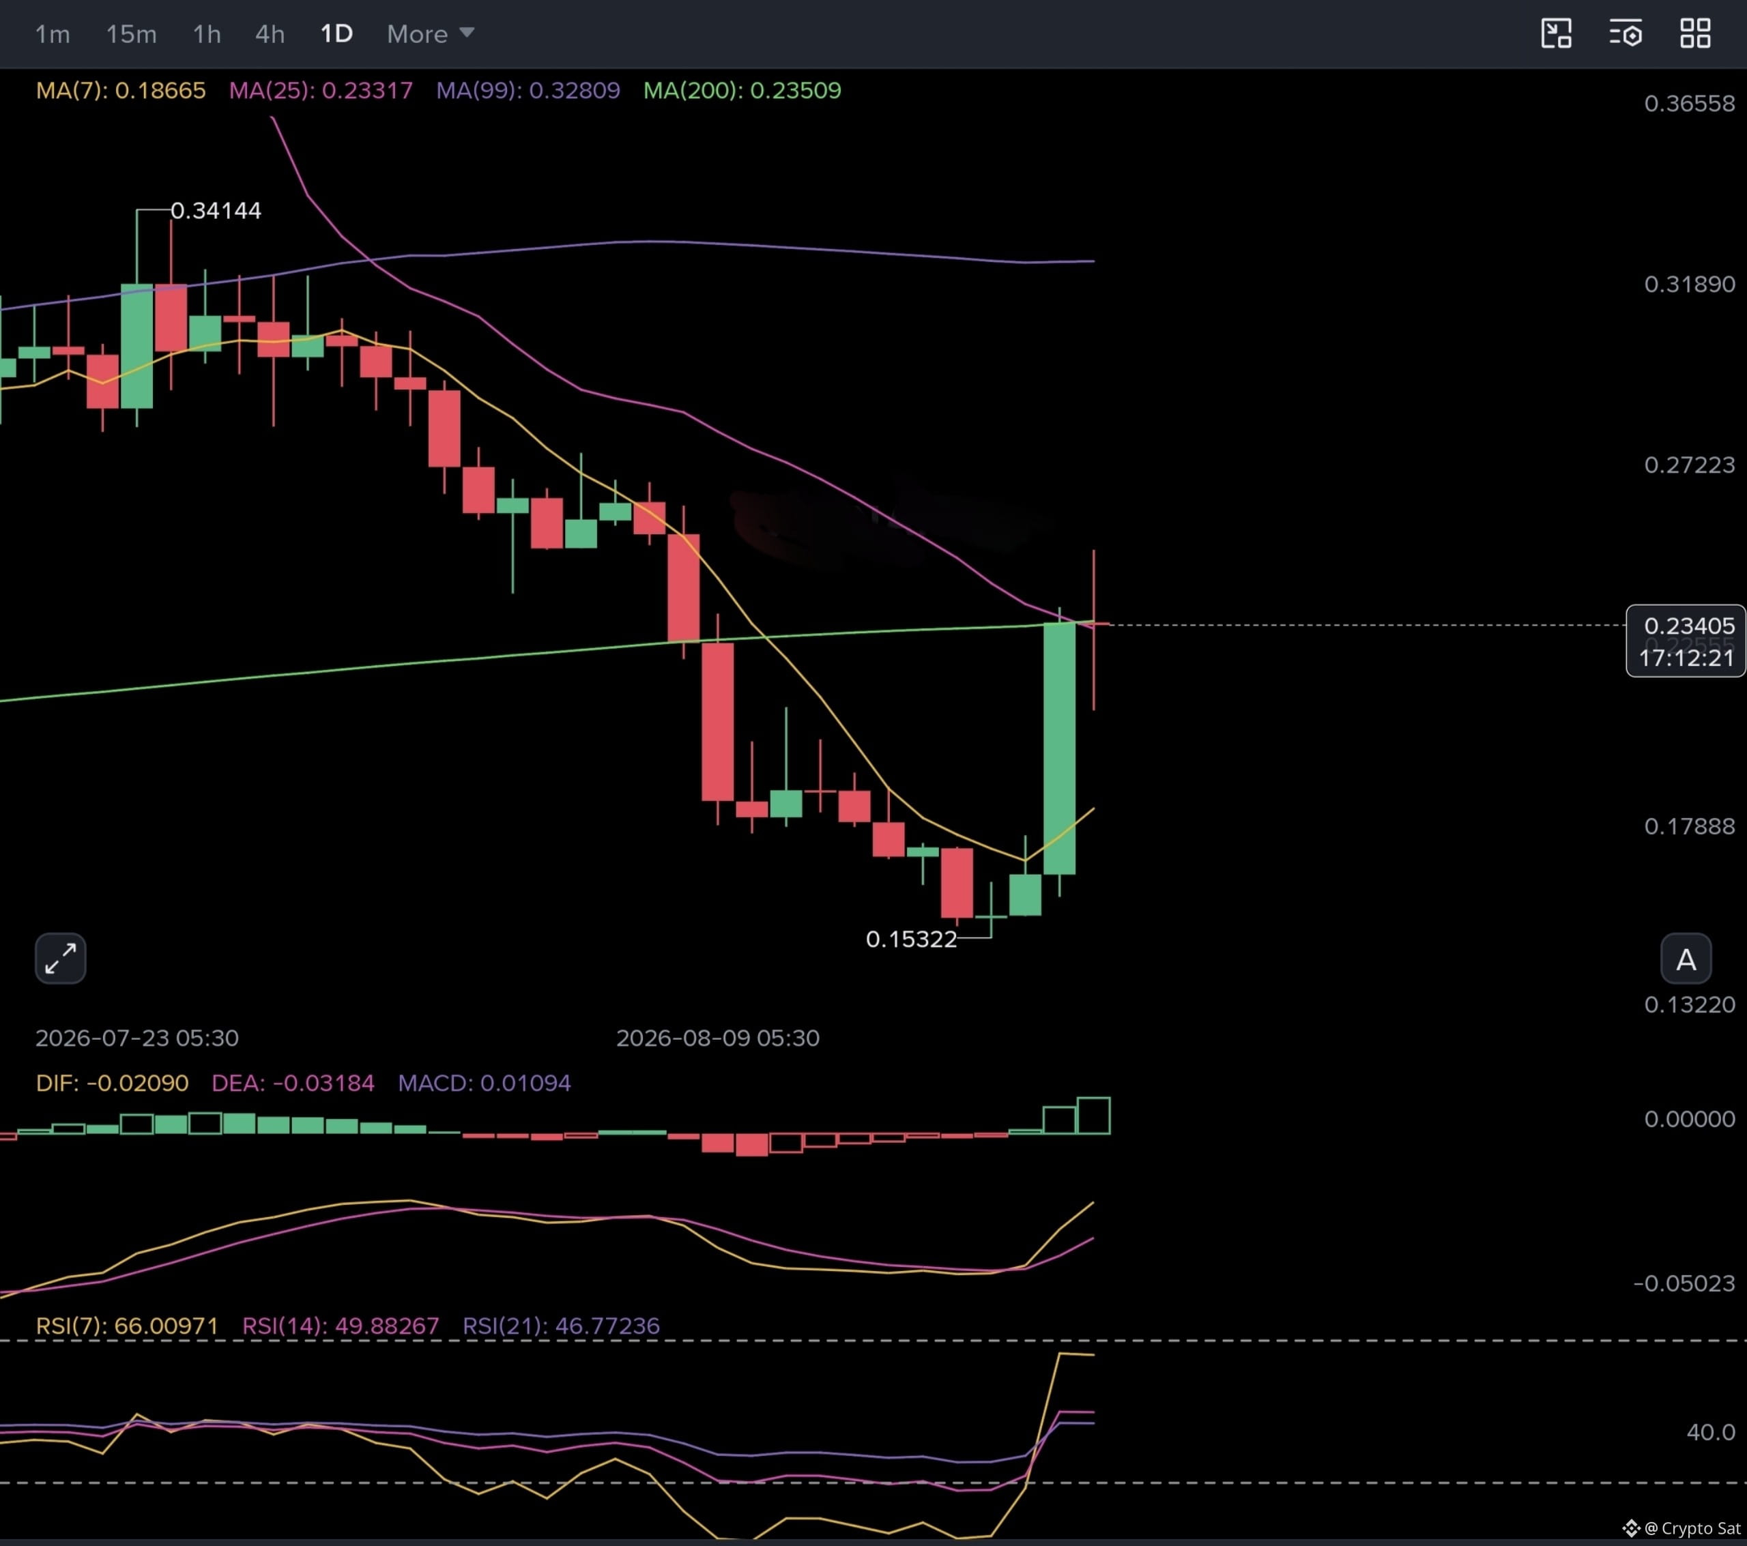
Task: Click the MA(99): 0.32809 indicator label
Action: click(x=528, y=91)
